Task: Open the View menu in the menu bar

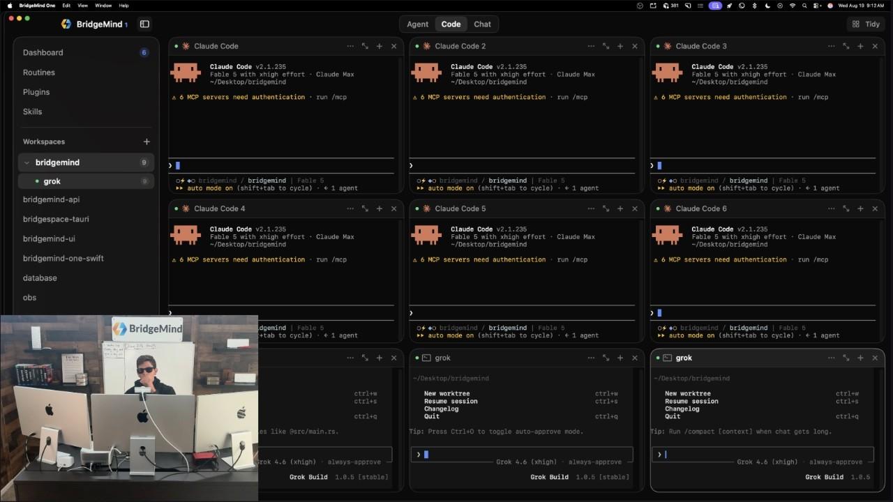Action: coord(82,6)
